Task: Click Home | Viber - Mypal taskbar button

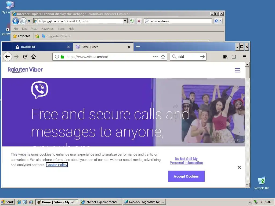Action: (x=57, y=202)
